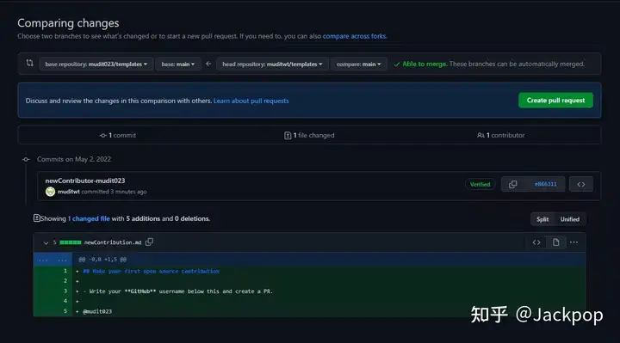Open base repository mudit023/templates dropdown
The height and width of the screenshot is (343, 620).
(96, 64)
